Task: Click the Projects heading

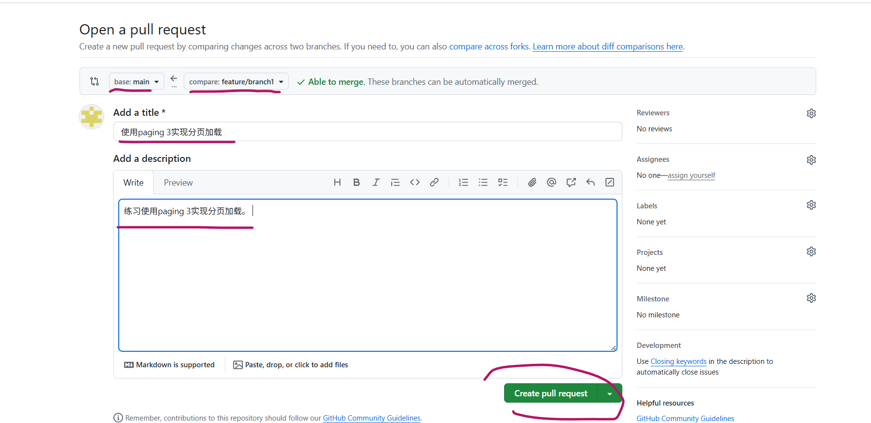Action: (649, 252)
